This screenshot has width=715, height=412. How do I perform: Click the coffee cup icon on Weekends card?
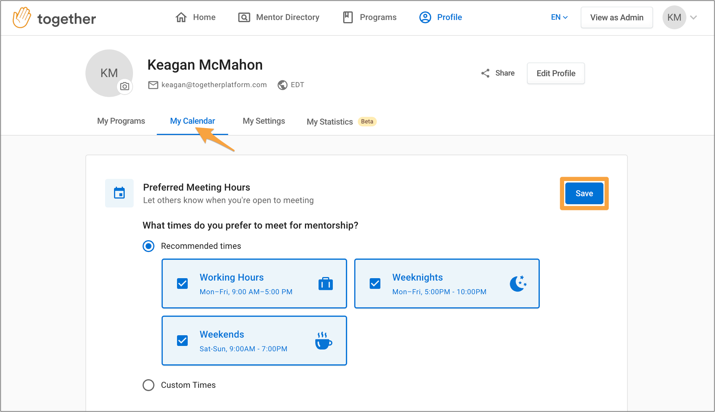point(324,341)
